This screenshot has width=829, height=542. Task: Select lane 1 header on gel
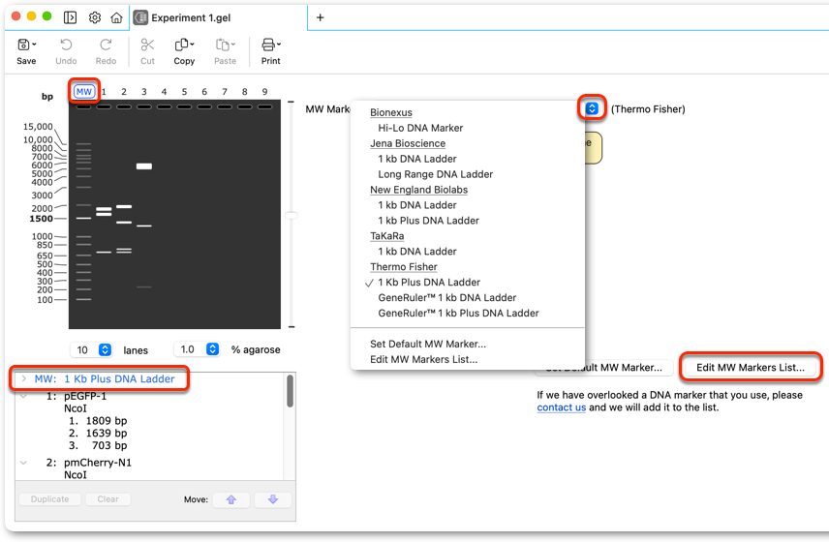click(x=104, y=92)
